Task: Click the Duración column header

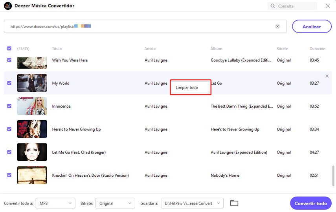Action: point(318,49)
